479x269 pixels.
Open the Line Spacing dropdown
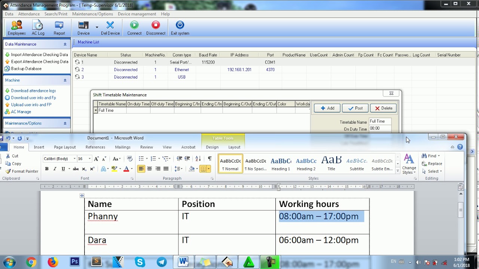tap(179, 169)
